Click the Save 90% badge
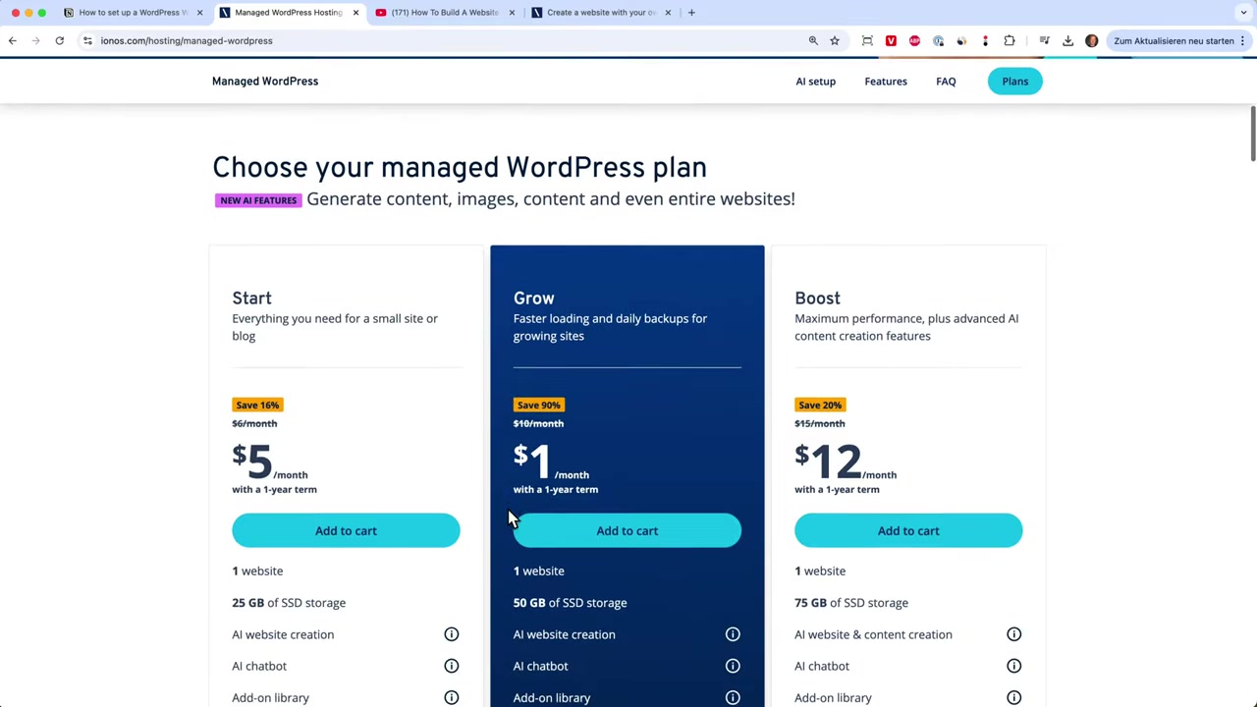The height and width of the screenshot is (707, 1257). 538,405
